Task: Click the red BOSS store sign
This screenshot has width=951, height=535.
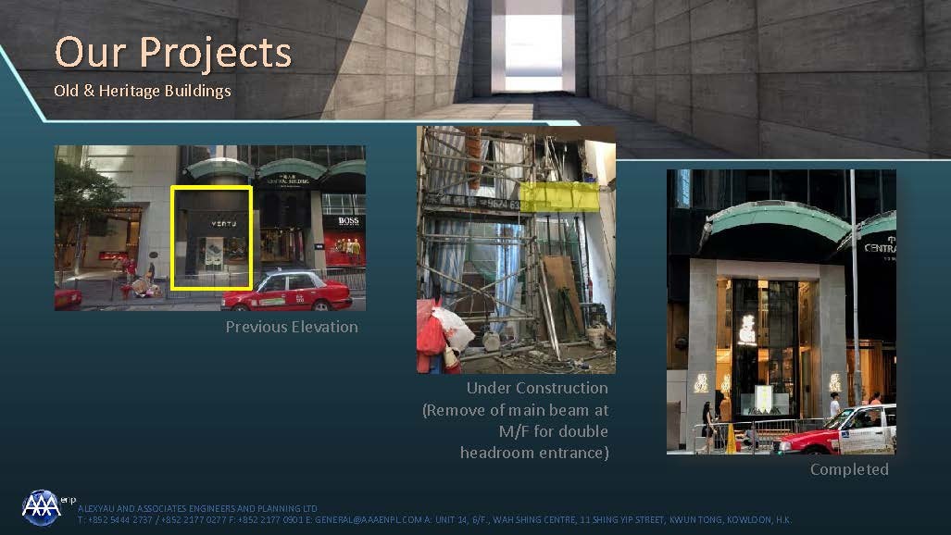Action: [x=347, y=222]
